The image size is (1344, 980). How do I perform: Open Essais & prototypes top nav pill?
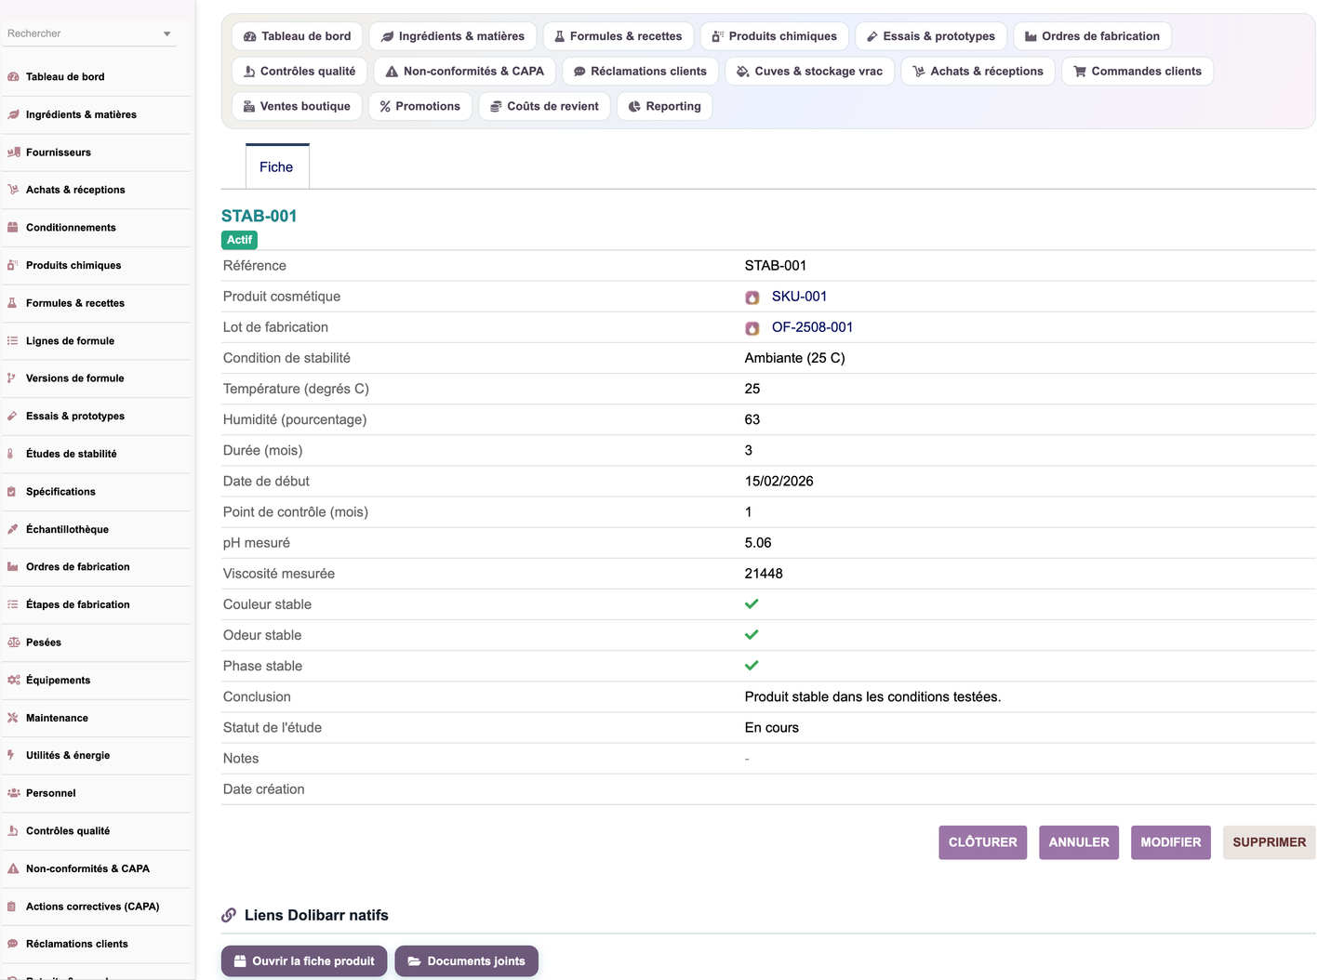tap(931, 36)
